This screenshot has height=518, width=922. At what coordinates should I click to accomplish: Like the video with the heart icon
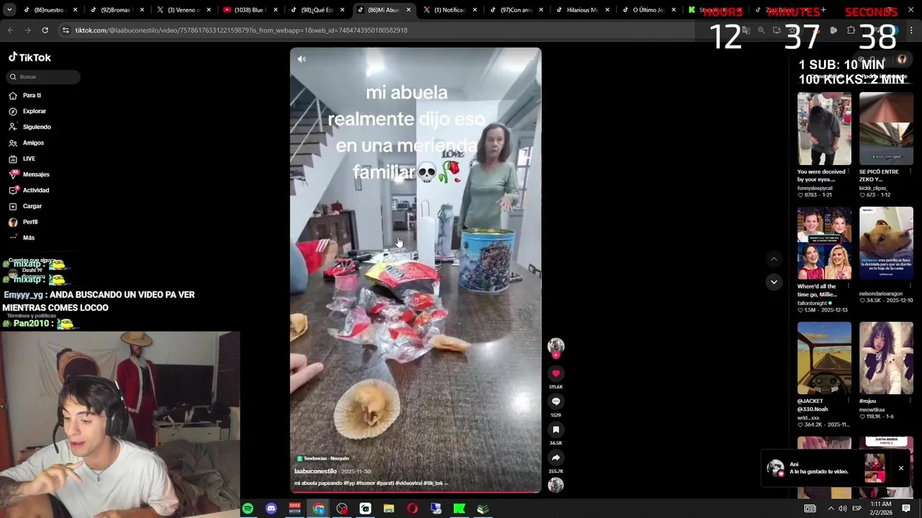pyautogui.click(x=555, y=373)
